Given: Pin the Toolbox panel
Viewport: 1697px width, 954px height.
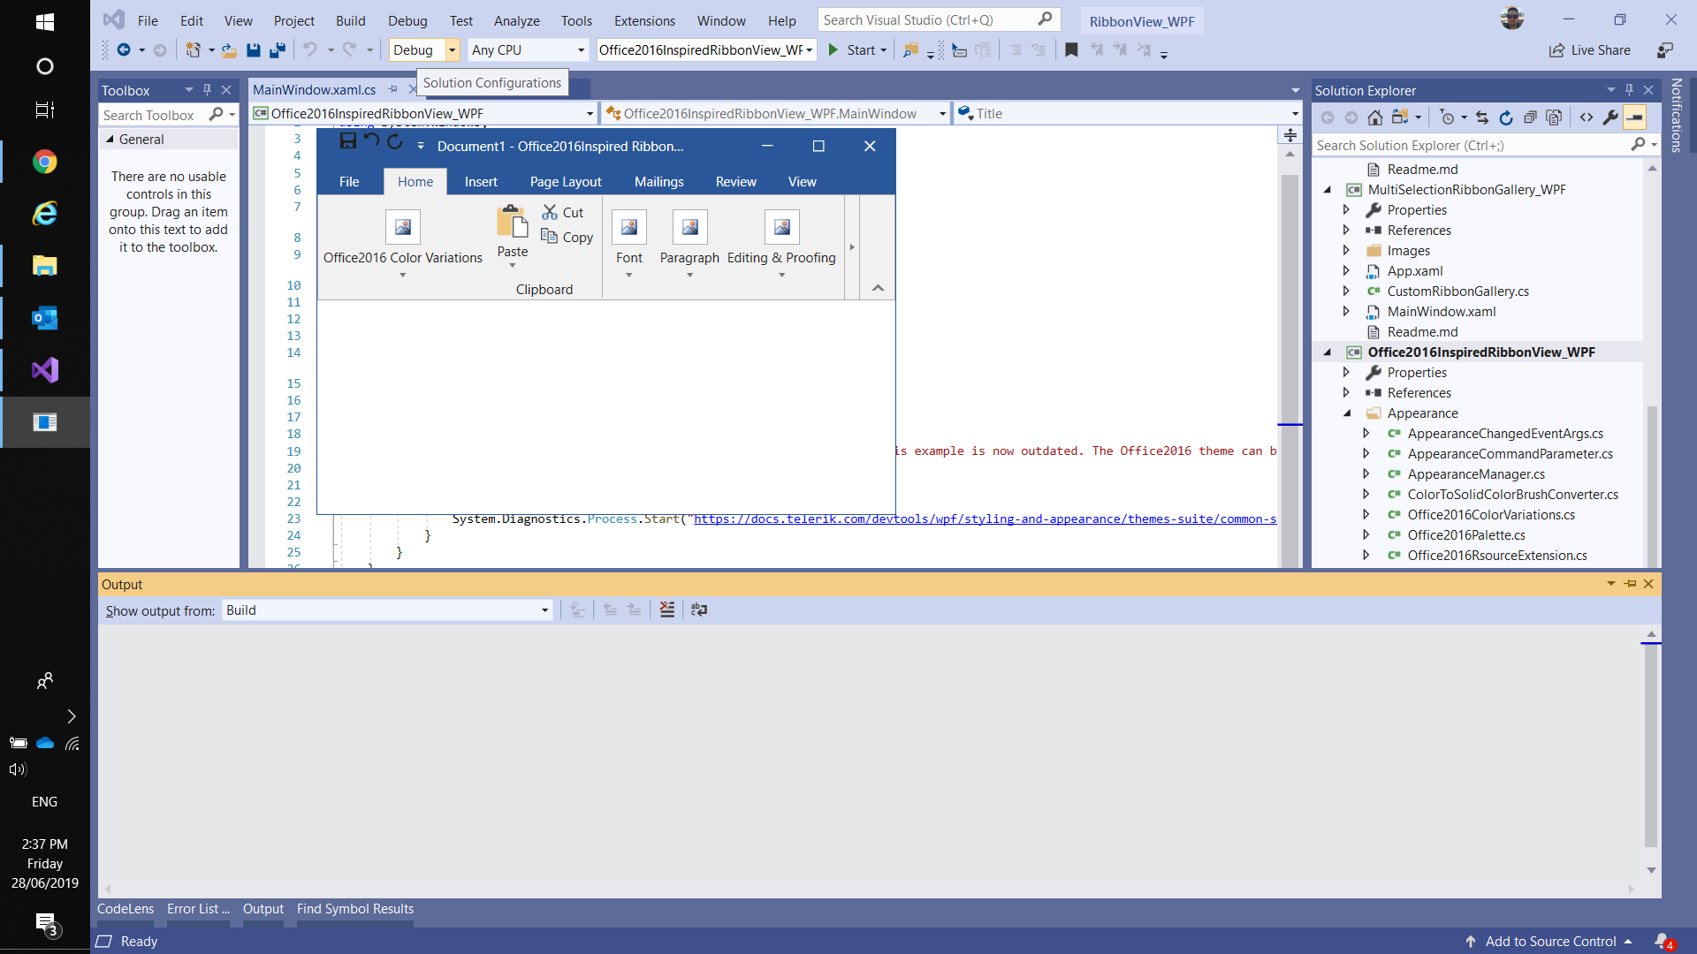Looking at the screenshot, I should coord(207,90).
